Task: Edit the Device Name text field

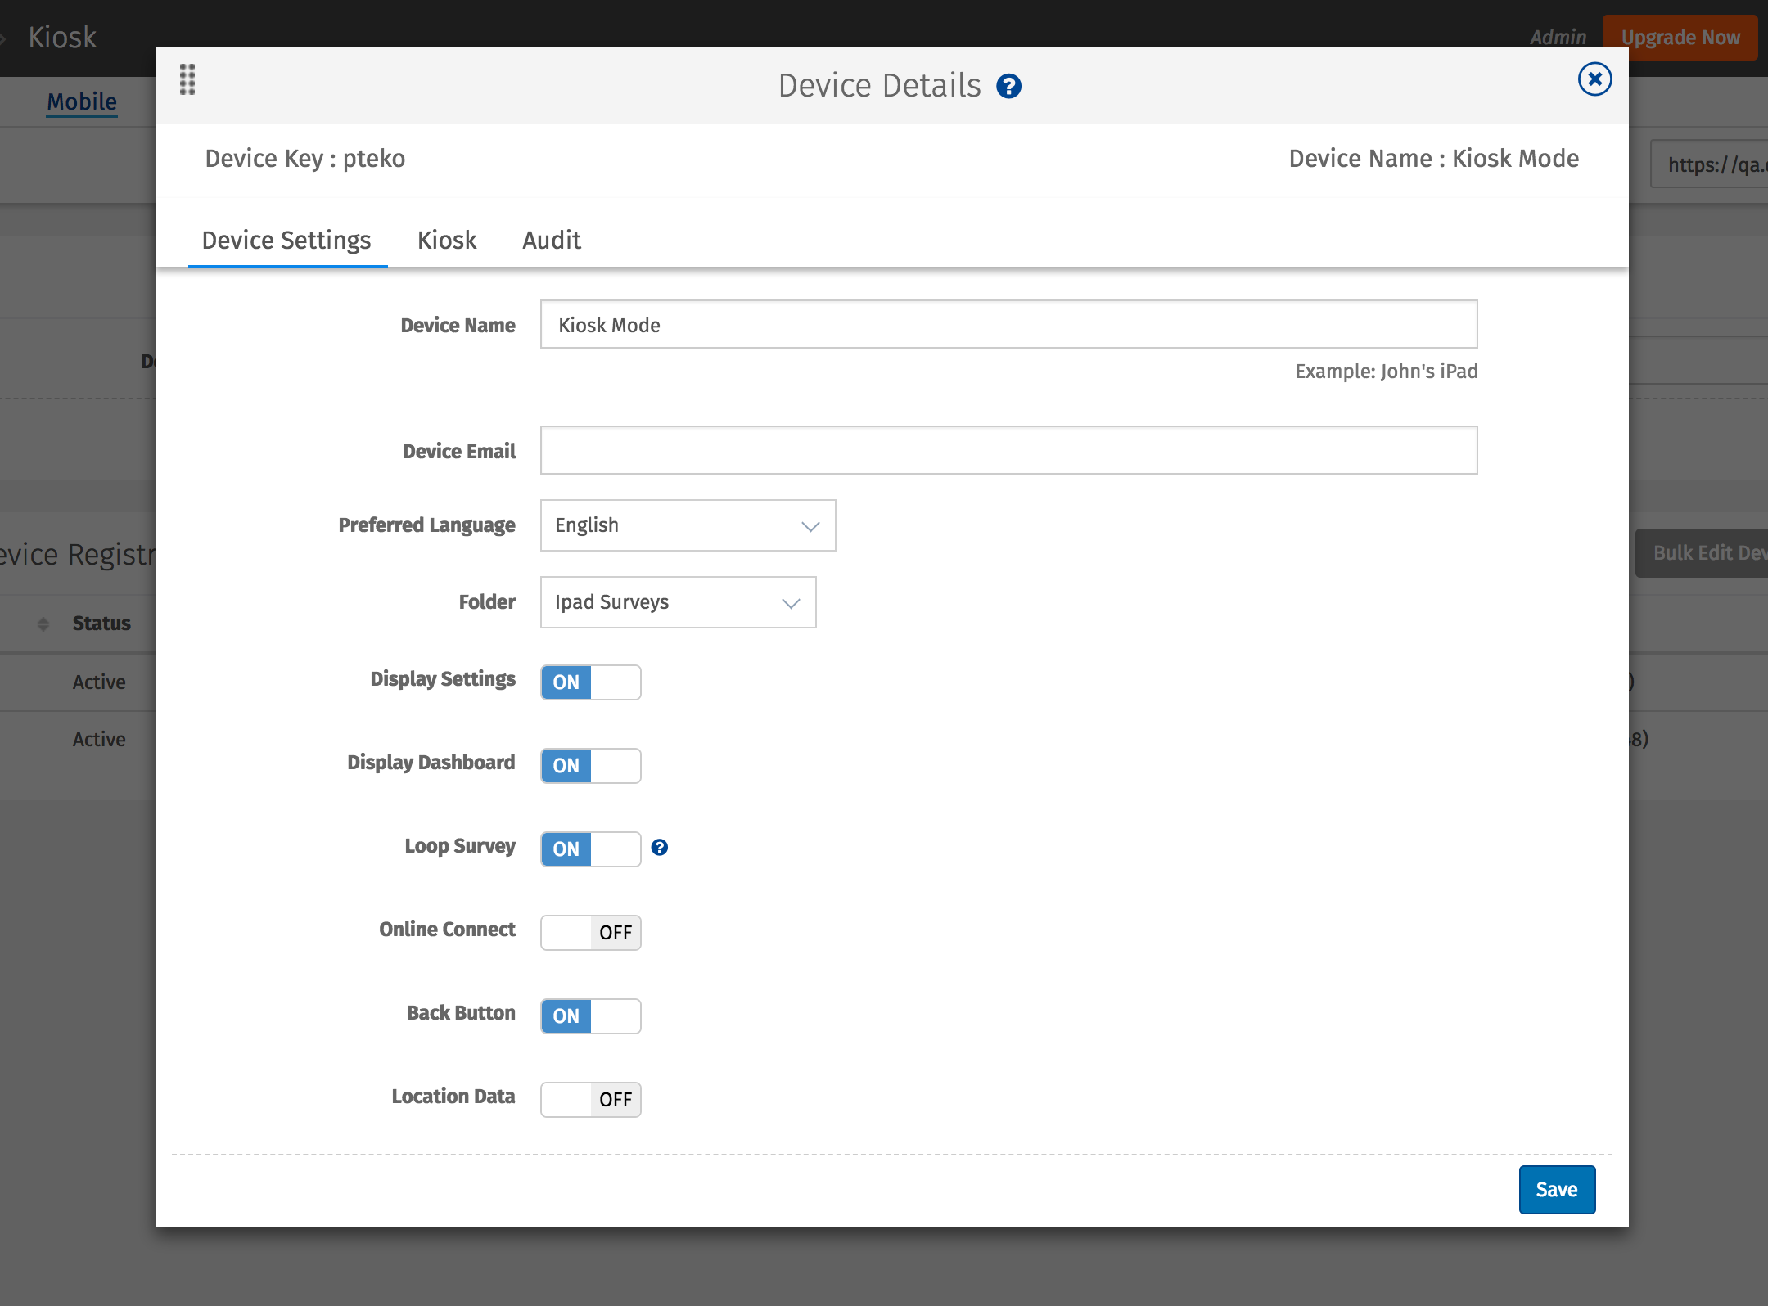Action: [1008, 325]
